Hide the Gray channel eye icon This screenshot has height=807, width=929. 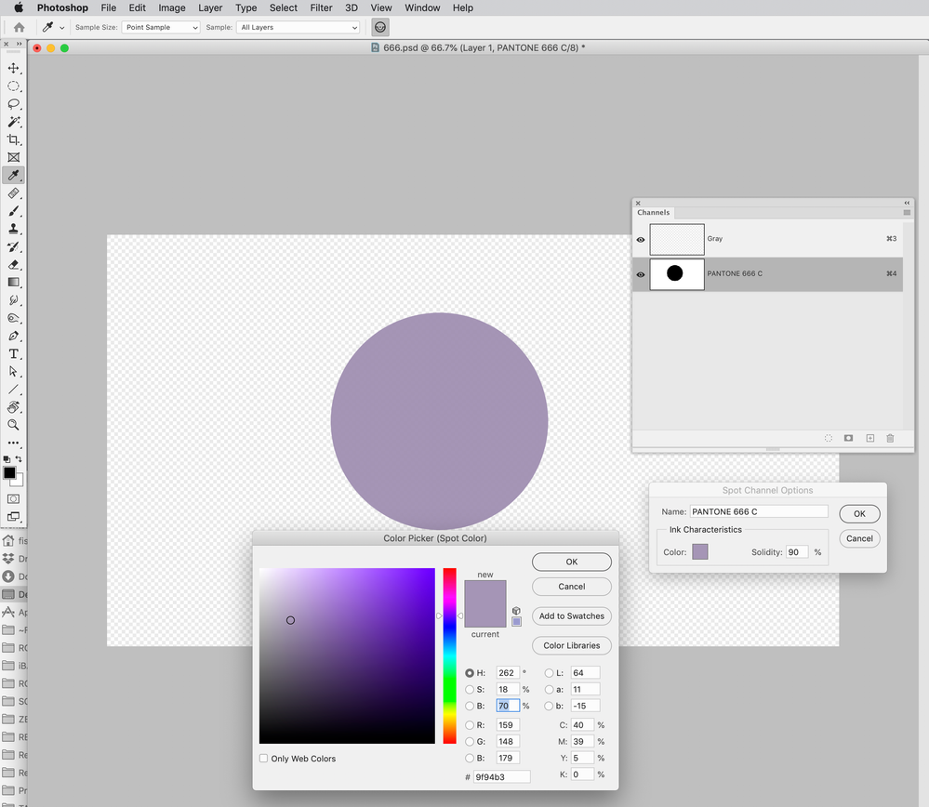(641, 239)
